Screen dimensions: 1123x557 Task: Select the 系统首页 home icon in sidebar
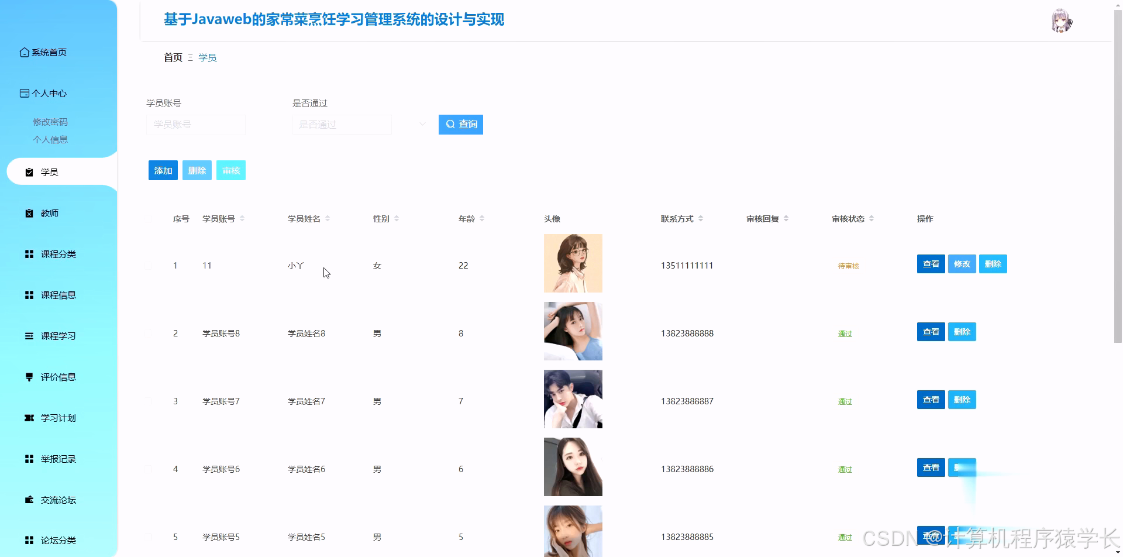[24, 52]
